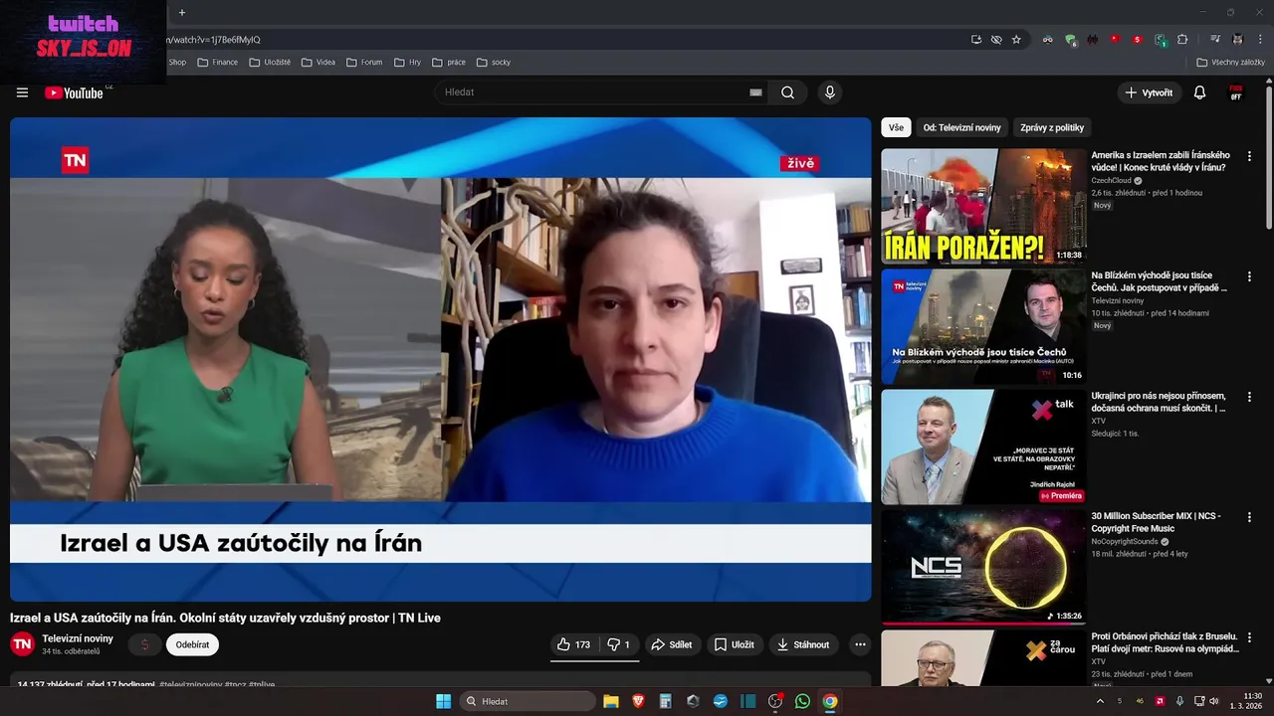
Task: Open the YouTube account avatar menu
Action: 1236,92
